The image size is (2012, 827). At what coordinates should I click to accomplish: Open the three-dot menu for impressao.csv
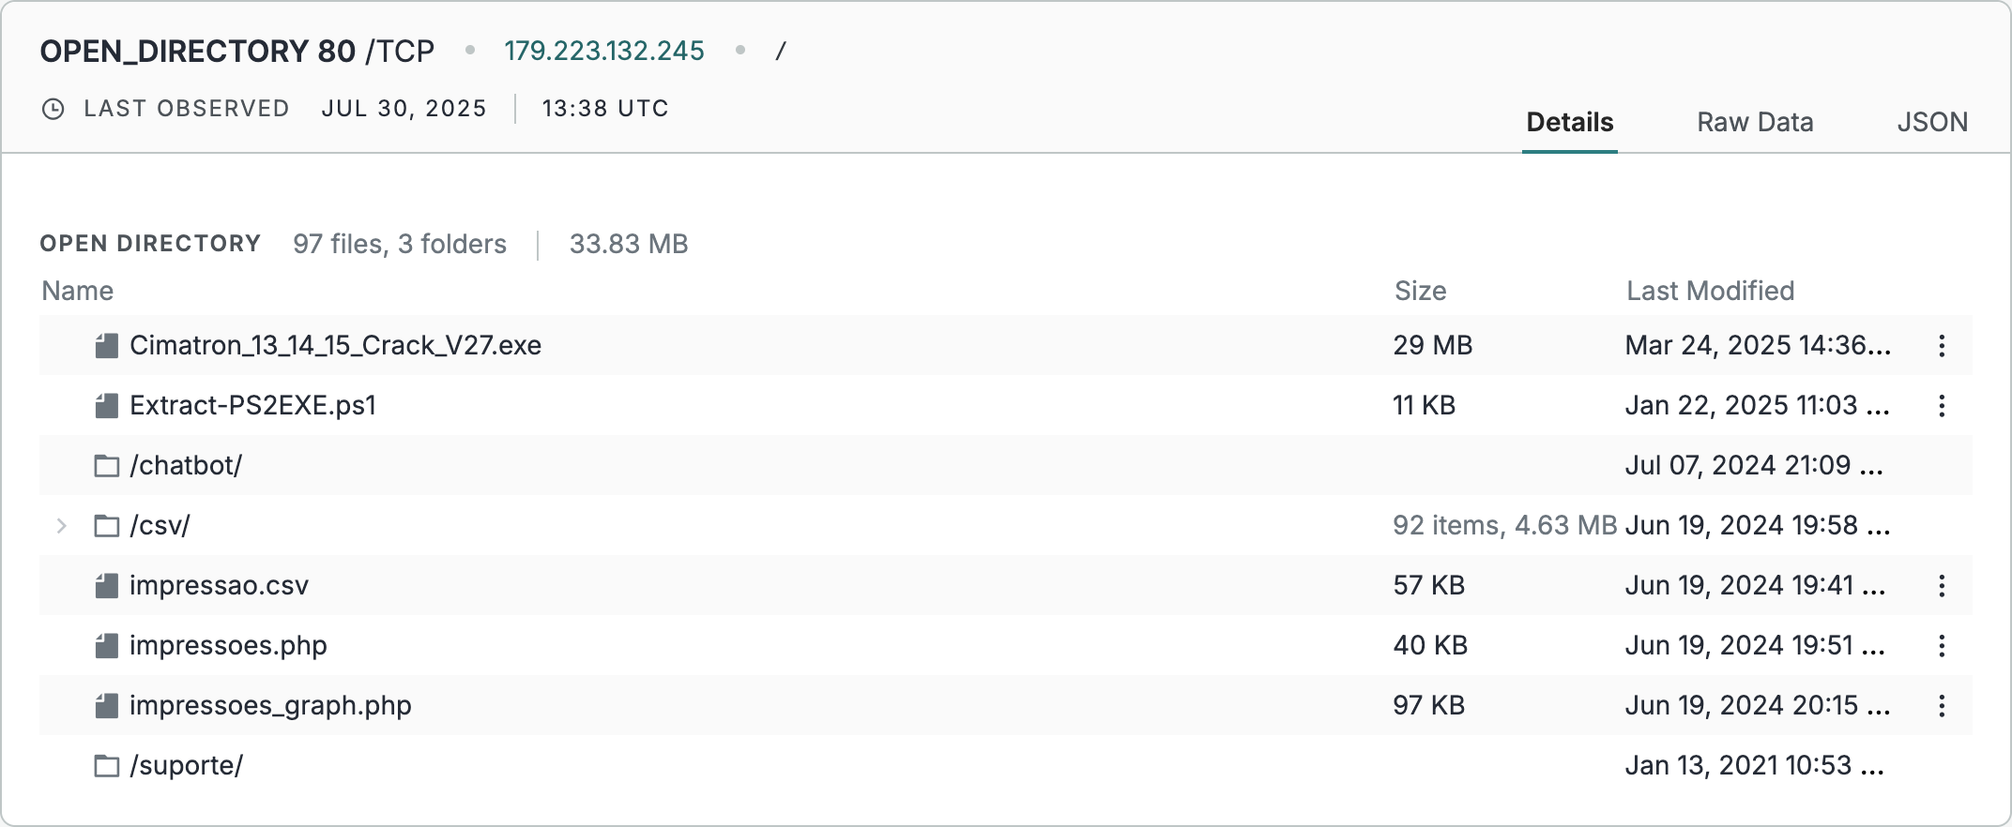click(1943, 585)
